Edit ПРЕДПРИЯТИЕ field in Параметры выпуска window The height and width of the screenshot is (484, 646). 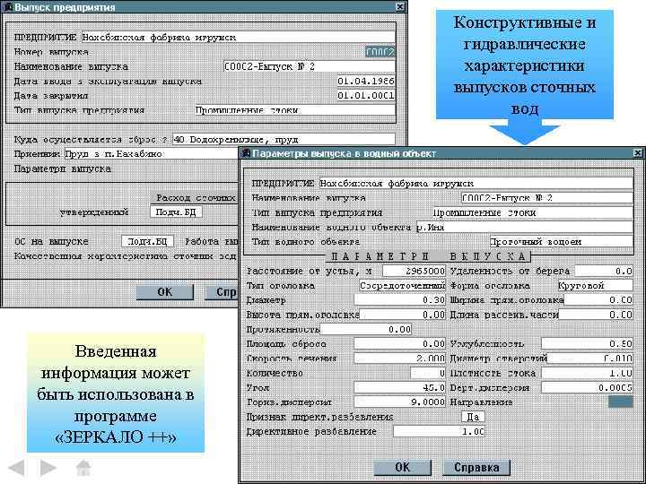pos(476,184)
